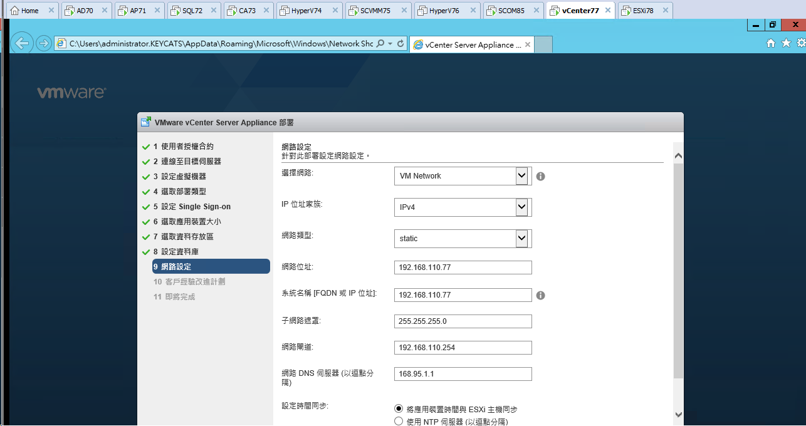The height and width of the screenshot is (426, 806).
Task: Open Favorites star icon
Action: click(x=786, y=43)
